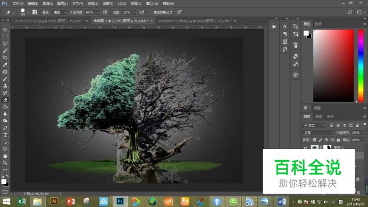Select the Horizontal Type tool
The height and width of the screenshot is (207, 368).
[x=5, y=135]
